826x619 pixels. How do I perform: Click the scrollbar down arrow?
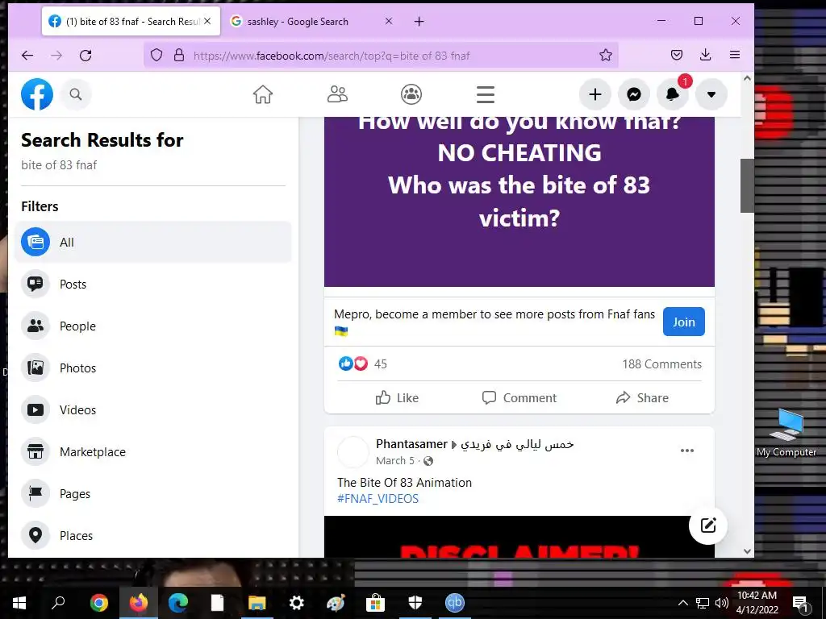747,551
